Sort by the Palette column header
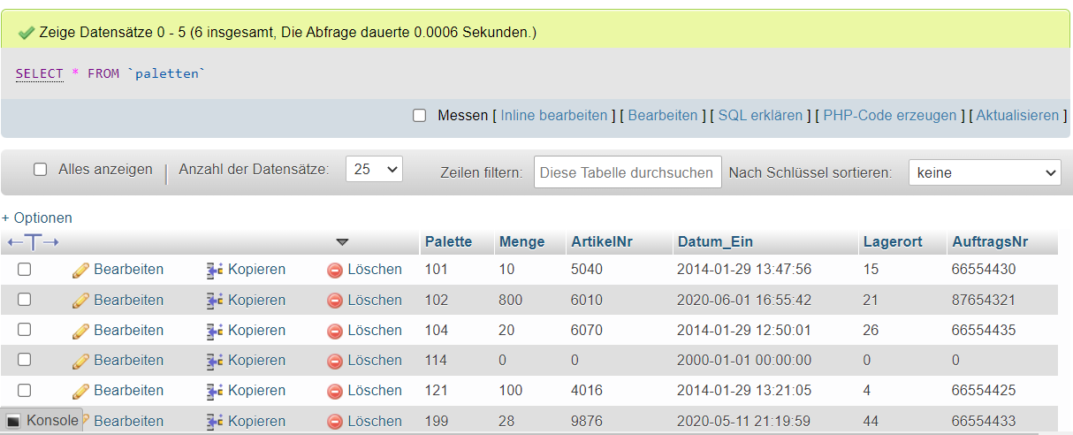Viewport: 1073px width, 435px height. (448, 242)
